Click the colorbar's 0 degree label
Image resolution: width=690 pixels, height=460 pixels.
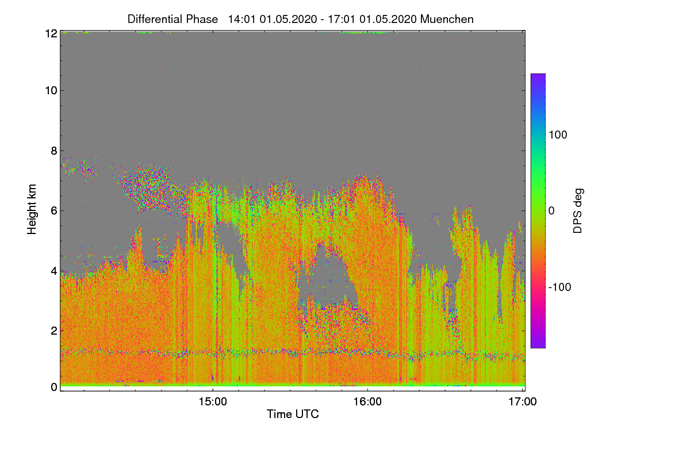(551, 211)
